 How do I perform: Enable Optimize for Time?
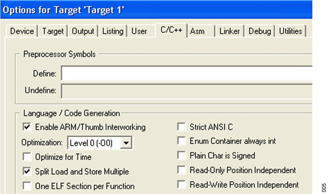(x=27, y=157)
